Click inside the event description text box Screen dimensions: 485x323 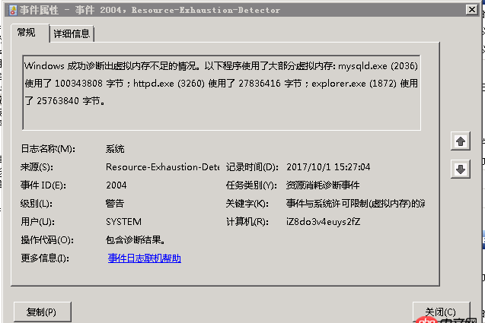pyautogui.click(x=222, y=93)
